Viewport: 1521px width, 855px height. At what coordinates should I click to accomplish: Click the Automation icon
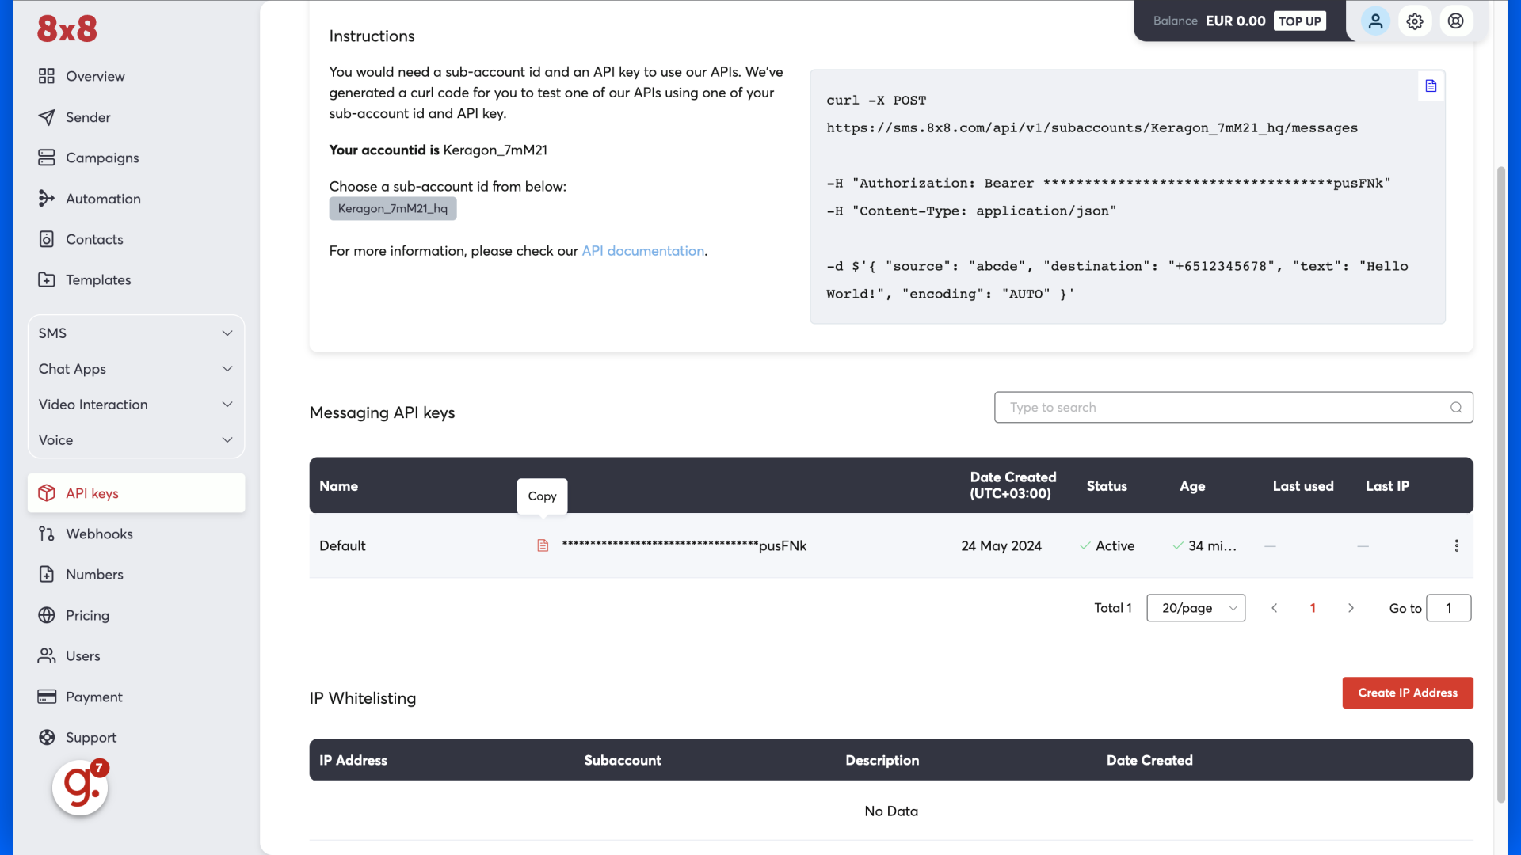(47, 199)
